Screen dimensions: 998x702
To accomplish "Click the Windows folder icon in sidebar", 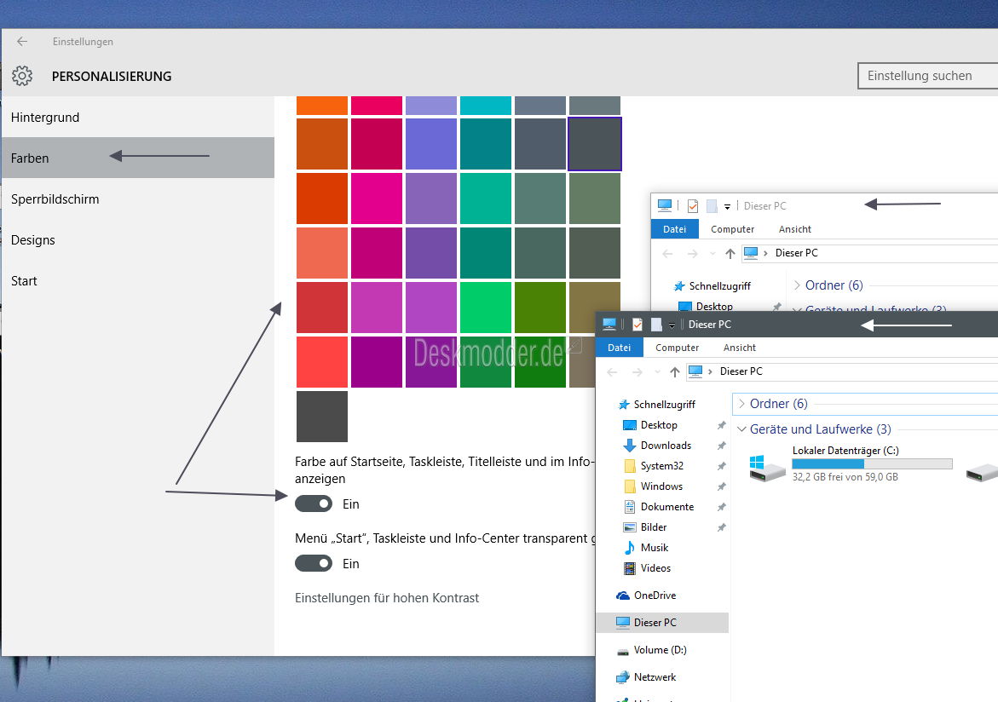I will pyautogui.click(x=630, y=486).
